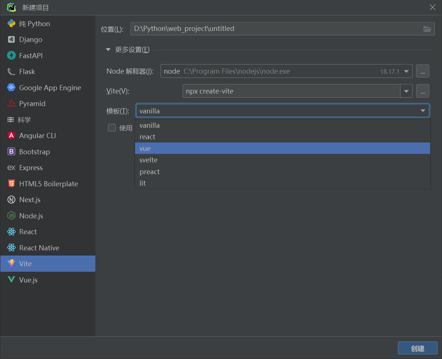Image resolution: width=442 pixels, height=359 pixels.
Task: Toggle the 使用 checkbox
Action: (x=112, y=128)
